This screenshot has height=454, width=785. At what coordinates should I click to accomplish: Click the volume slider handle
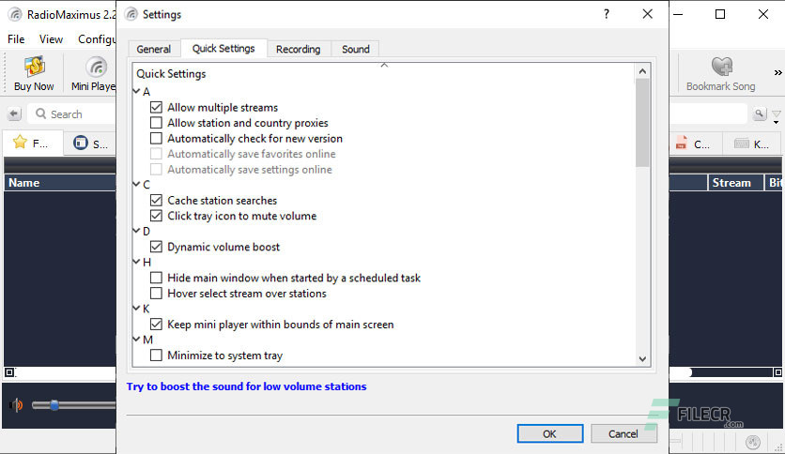(x=54, y=405)
